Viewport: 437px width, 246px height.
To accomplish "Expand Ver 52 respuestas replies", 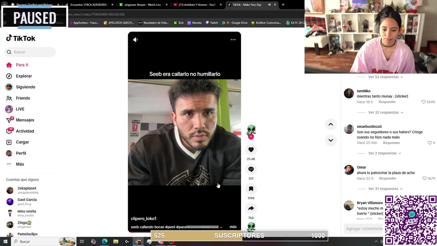I will pyautogui.click(x=385, y=77).
